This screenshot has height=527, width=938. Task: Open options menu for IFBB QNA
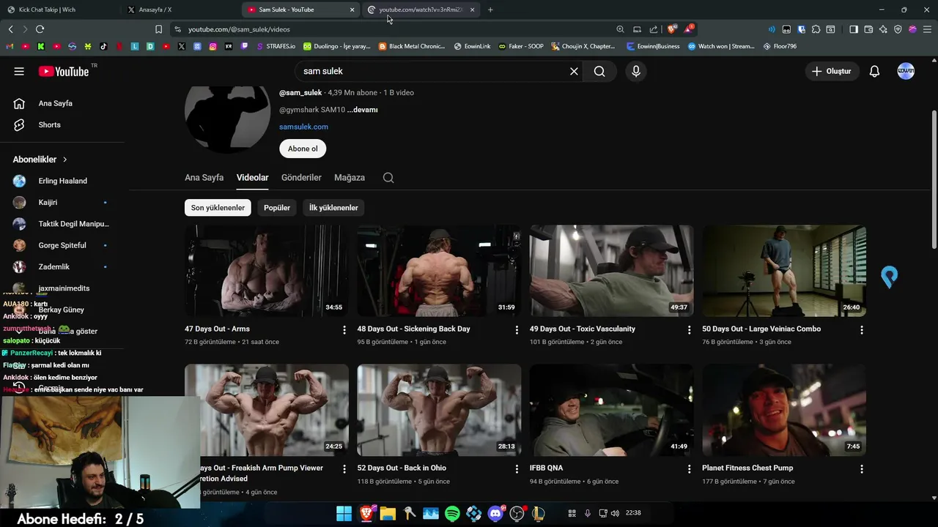pyautogui.click(x=689, y=469)
